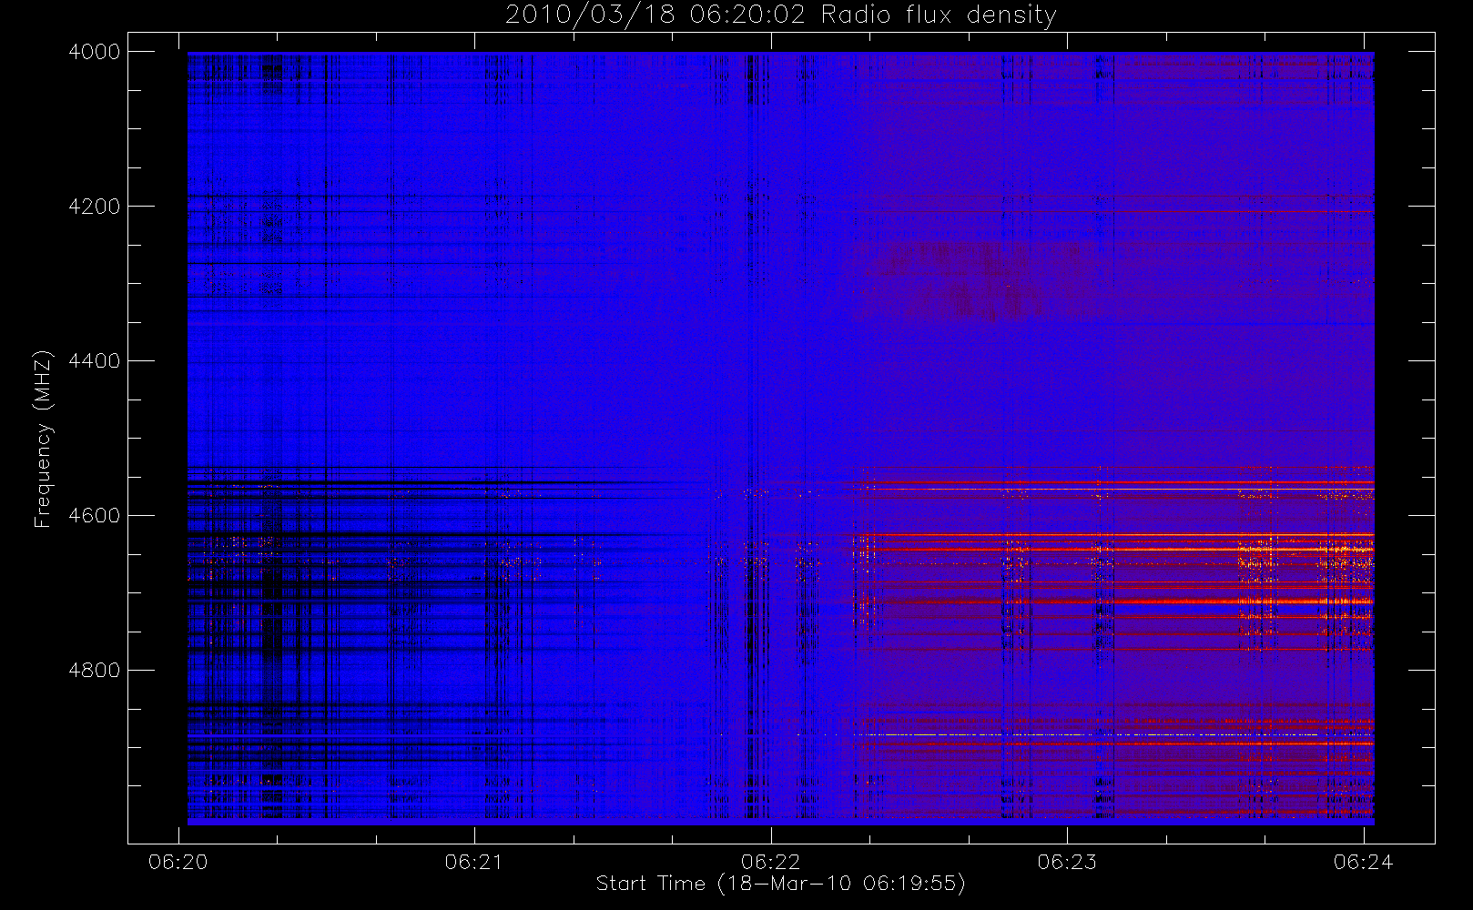Click the 4600 frequency tick label
Screen dimensions: 1473x910
[x=95, y=516]
